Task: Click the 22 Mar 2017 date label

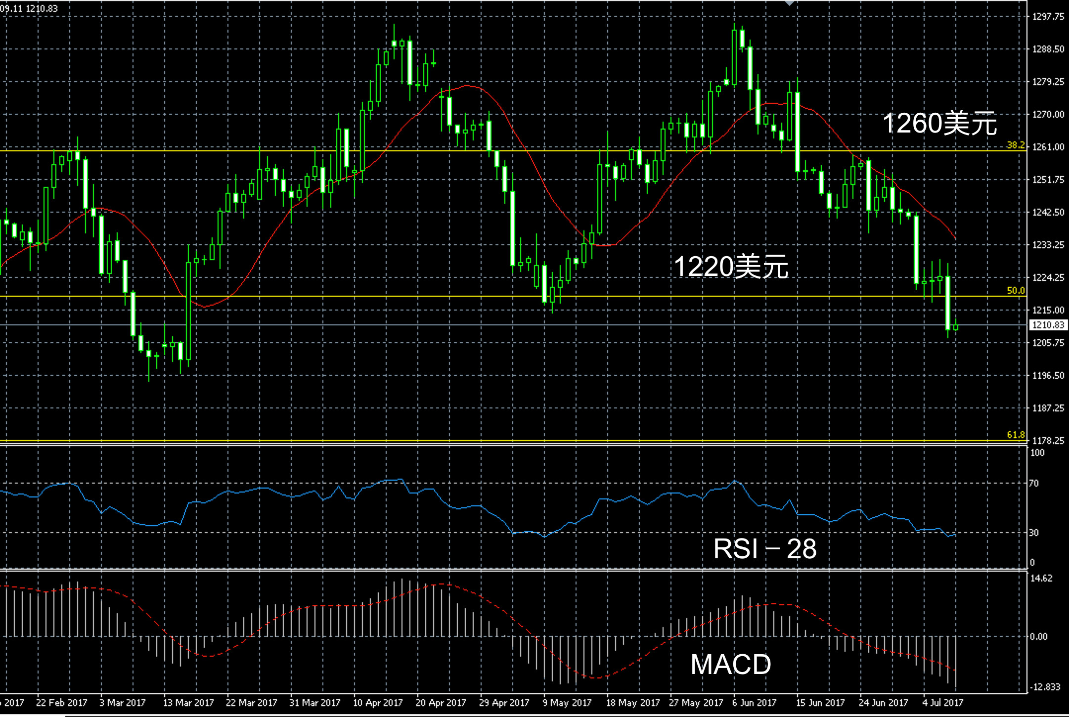Action: [252, 703]
